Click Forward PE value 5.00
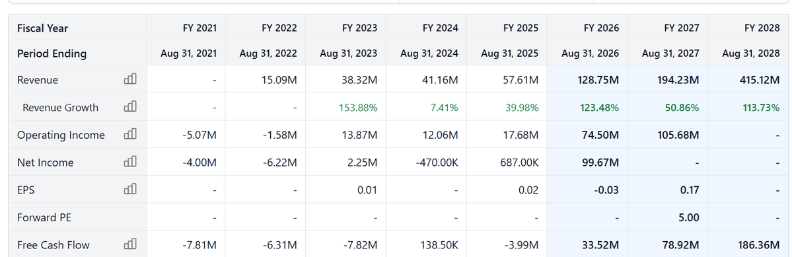 pyautogui.click(x=690, y=217)
